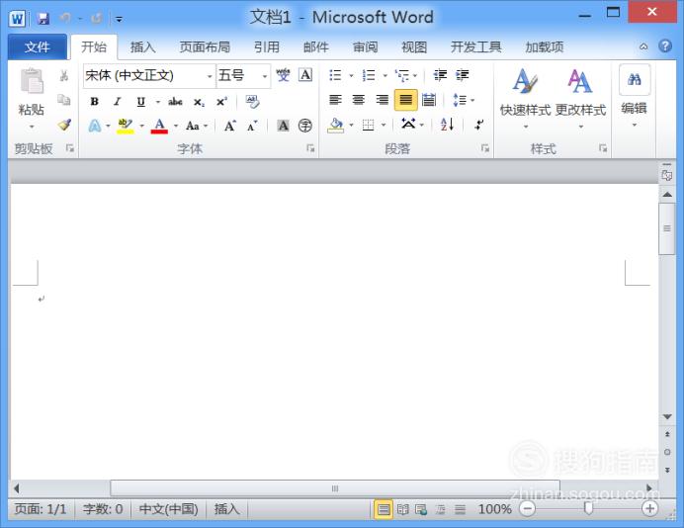684x528 pixels.
Task: Apply superscript formatting
Action: pos(221,102)
